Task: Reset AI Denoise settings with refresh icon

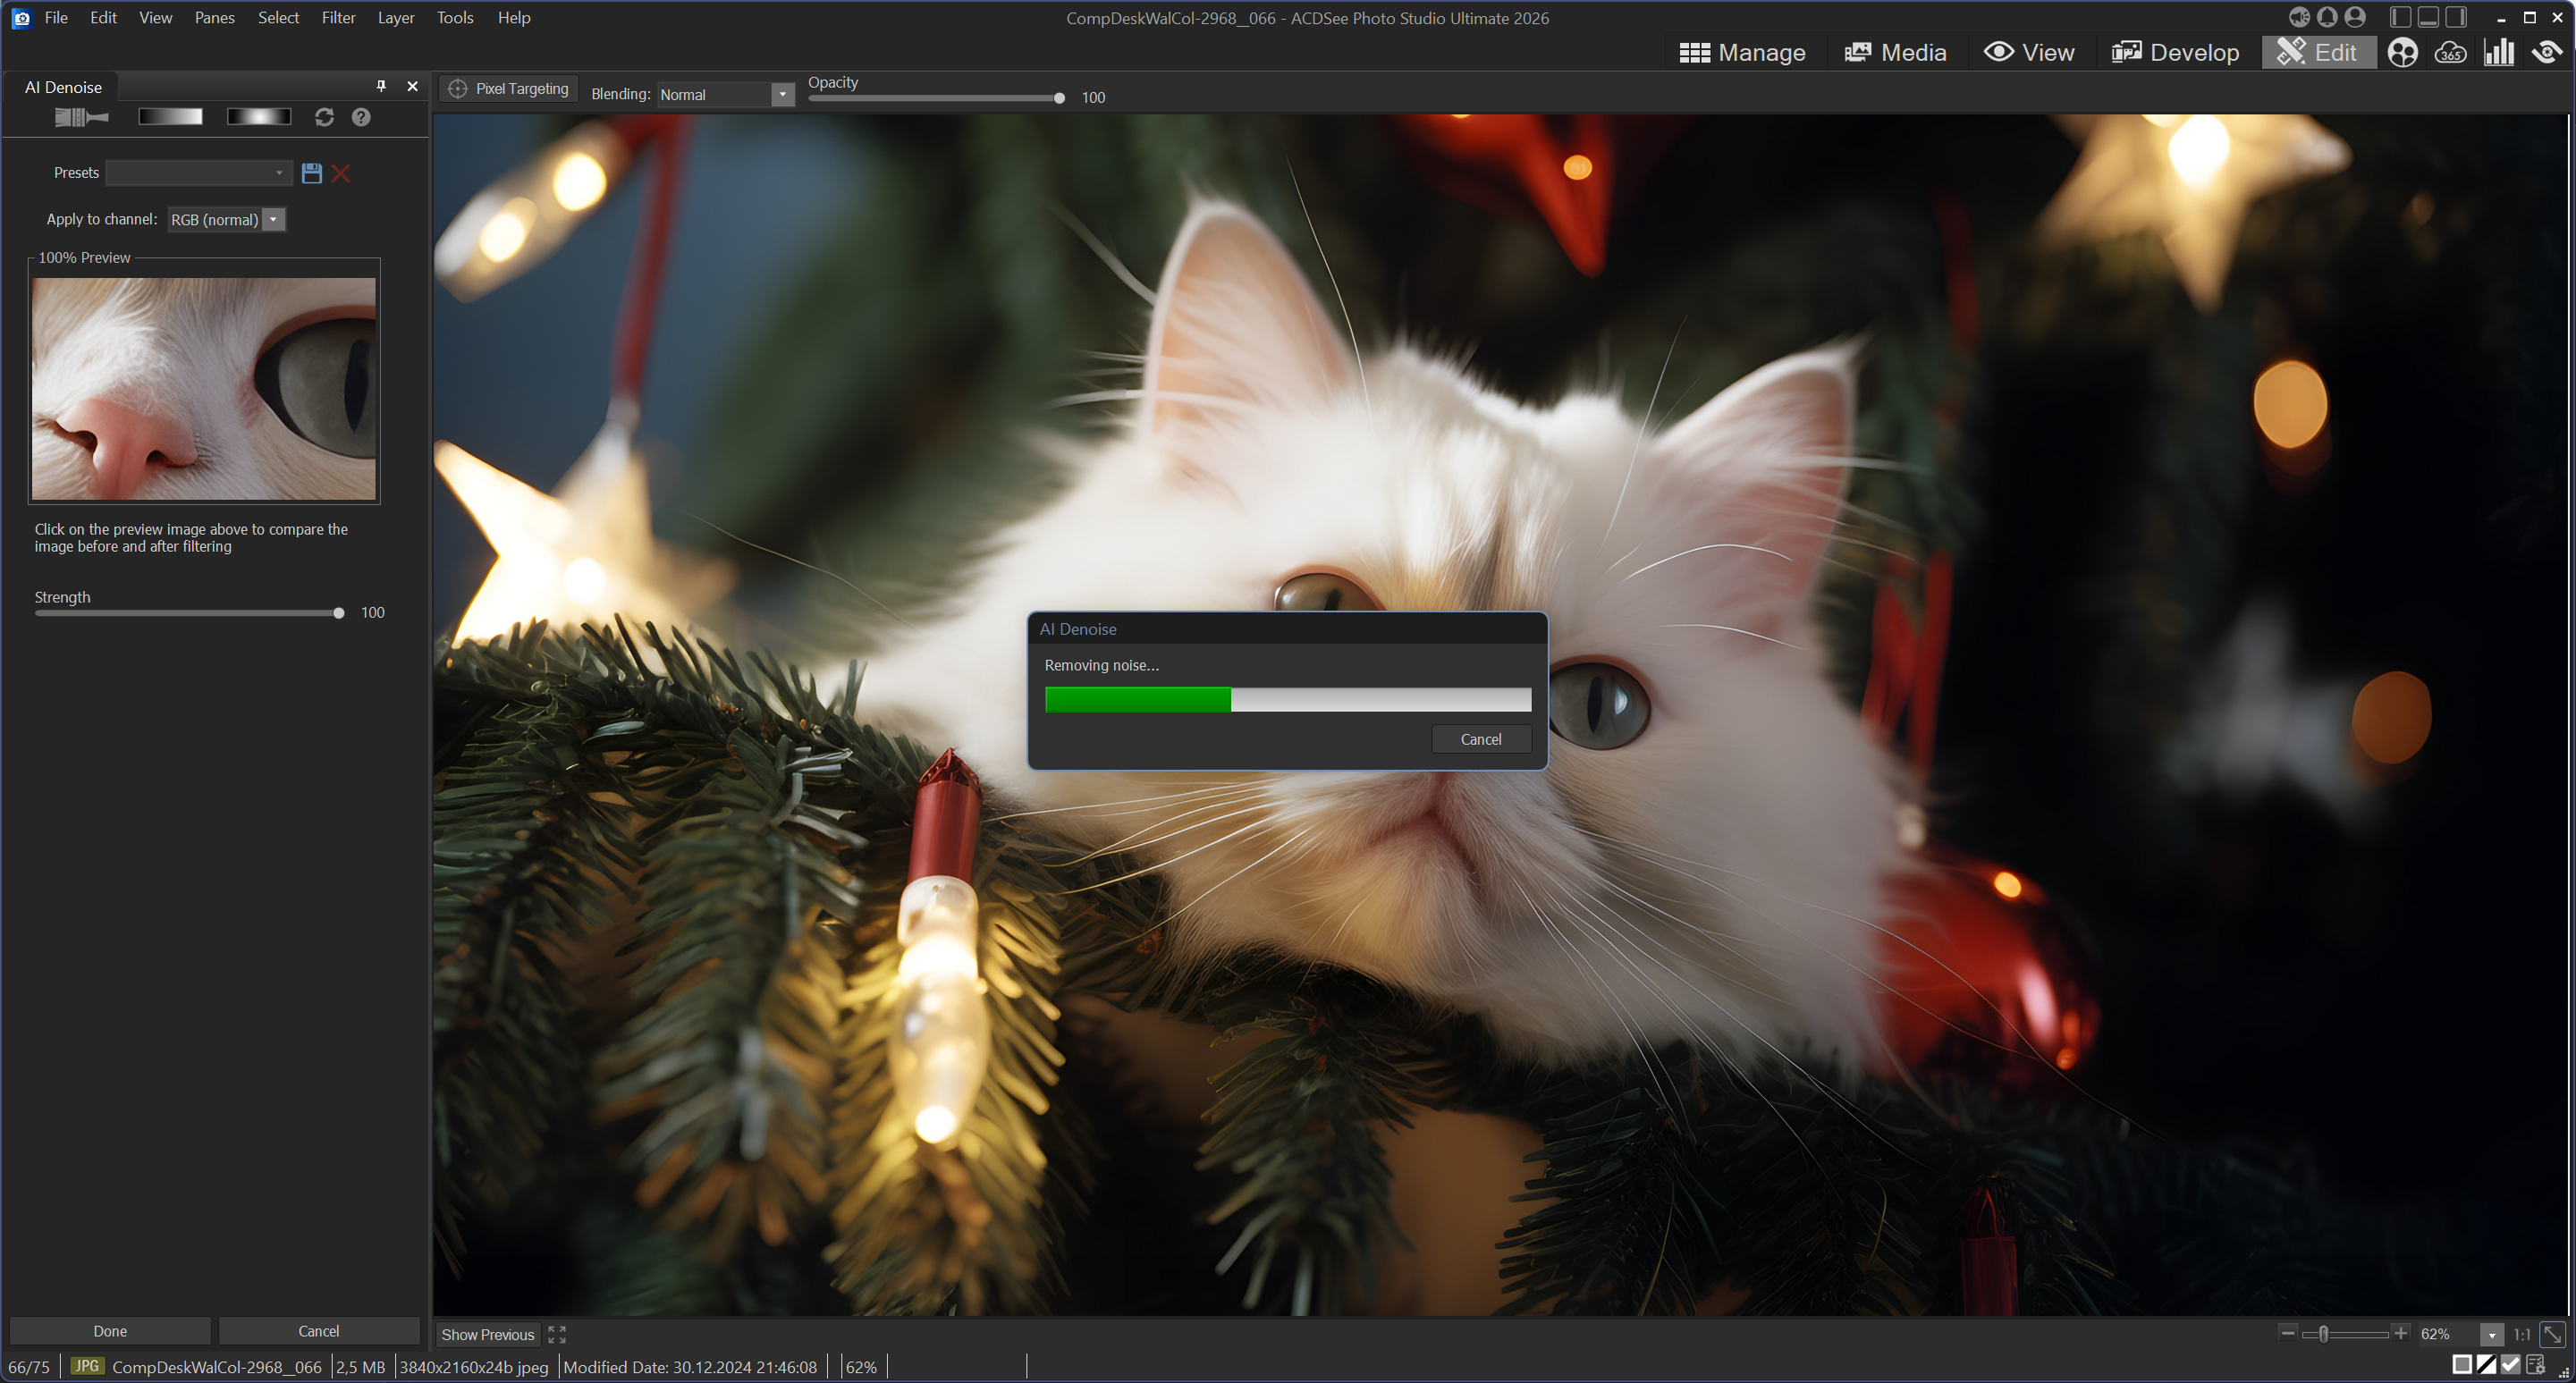Action: point(324,117)
